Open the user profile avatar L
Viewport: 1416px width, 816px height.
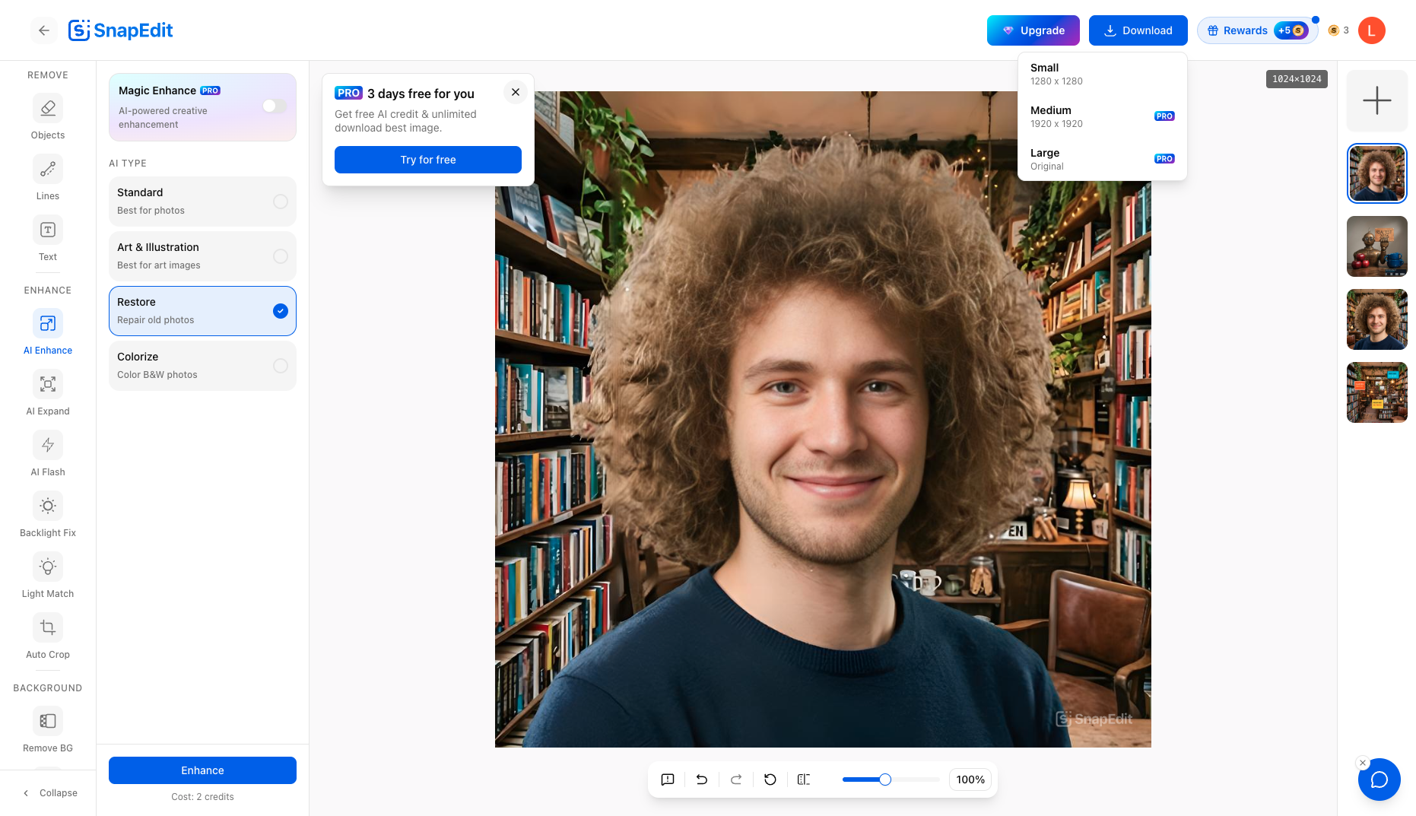1372,30
